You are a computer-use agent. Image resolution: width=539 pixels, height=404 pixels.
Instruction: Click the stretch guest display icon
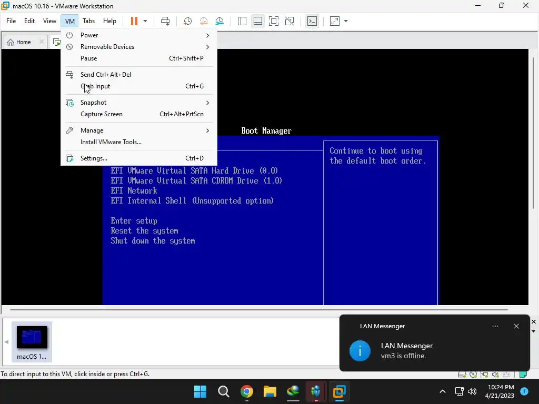click(x=335, y=21)
